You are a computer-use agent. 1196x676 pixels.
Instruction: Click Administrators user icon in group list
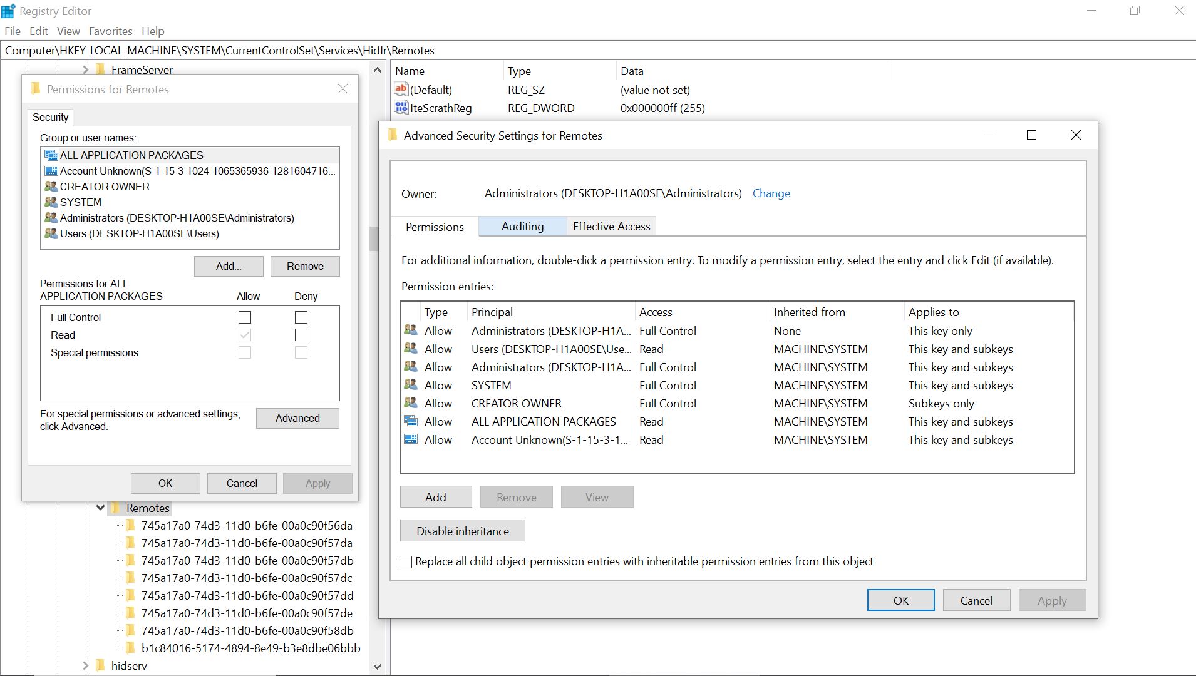tap(51, 218)
